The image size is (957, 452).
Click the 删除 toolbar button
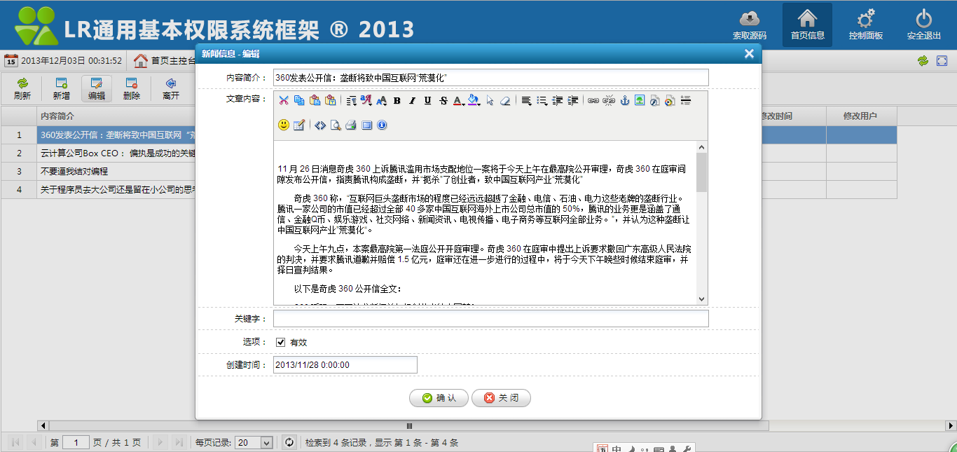tap(132, 89)
